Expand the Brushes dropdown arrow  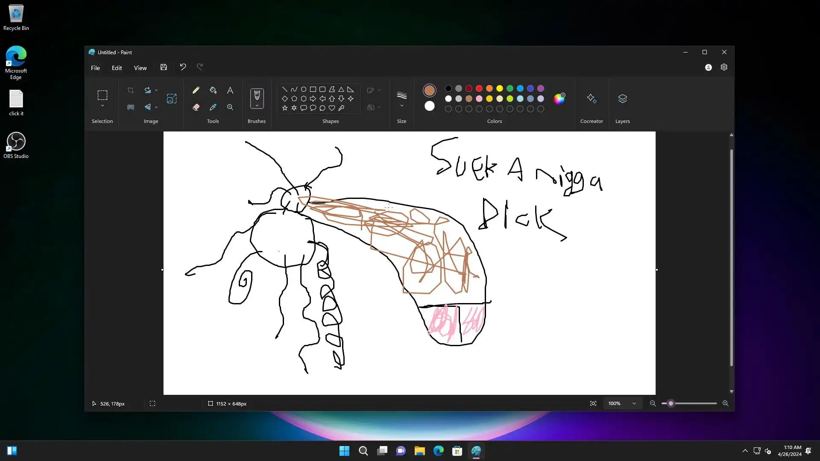pos(257,105)
